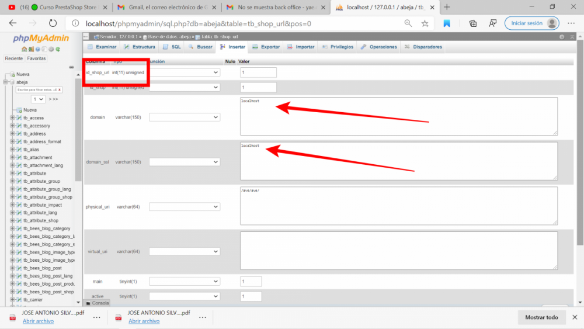Screen dimensions: 584x329
Task: Click the physical_uri value text area
Action: (x=398, y=206)
